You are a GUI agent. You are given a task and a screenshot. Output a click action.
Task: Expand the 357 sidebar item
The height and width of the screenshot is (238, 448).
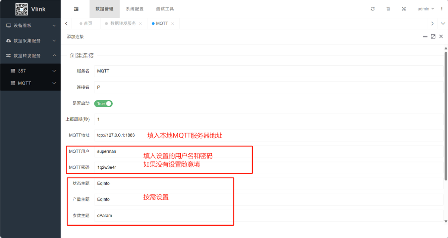[x=30, y=71]
